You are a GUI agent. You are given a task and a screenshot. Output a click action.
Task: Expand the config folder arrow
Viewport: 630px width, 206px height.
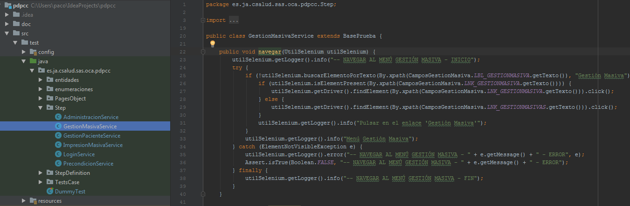point(24,52)
